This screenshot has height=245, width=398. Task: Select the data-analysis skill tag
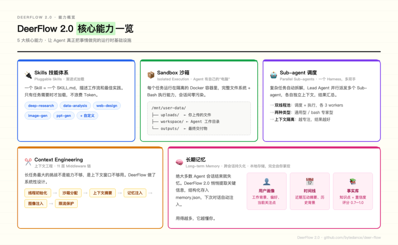[75, 106]
